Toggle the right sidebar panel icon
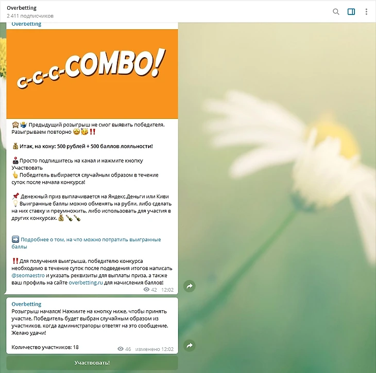 click(351, 11)
